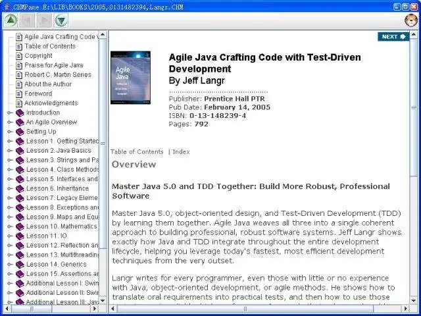The image size is (421, 316).
Task: Click the purple book icon for Lesson 9. Maps
Action: click(20, 217)
